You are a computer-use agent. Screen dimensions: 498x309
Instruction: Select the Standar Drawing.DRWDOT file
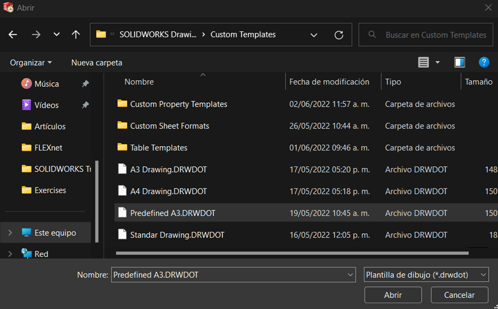[177, 235]
